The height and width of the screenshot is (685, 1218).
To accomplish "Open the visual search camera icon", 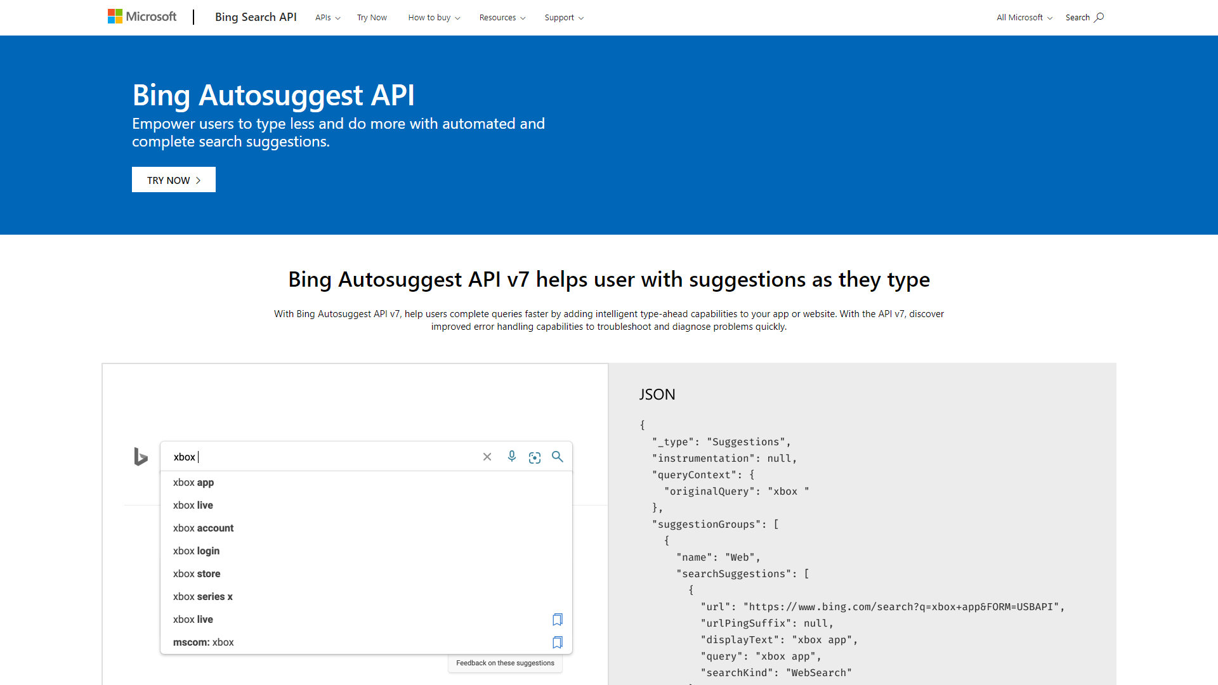I will (x=535, y=457).
